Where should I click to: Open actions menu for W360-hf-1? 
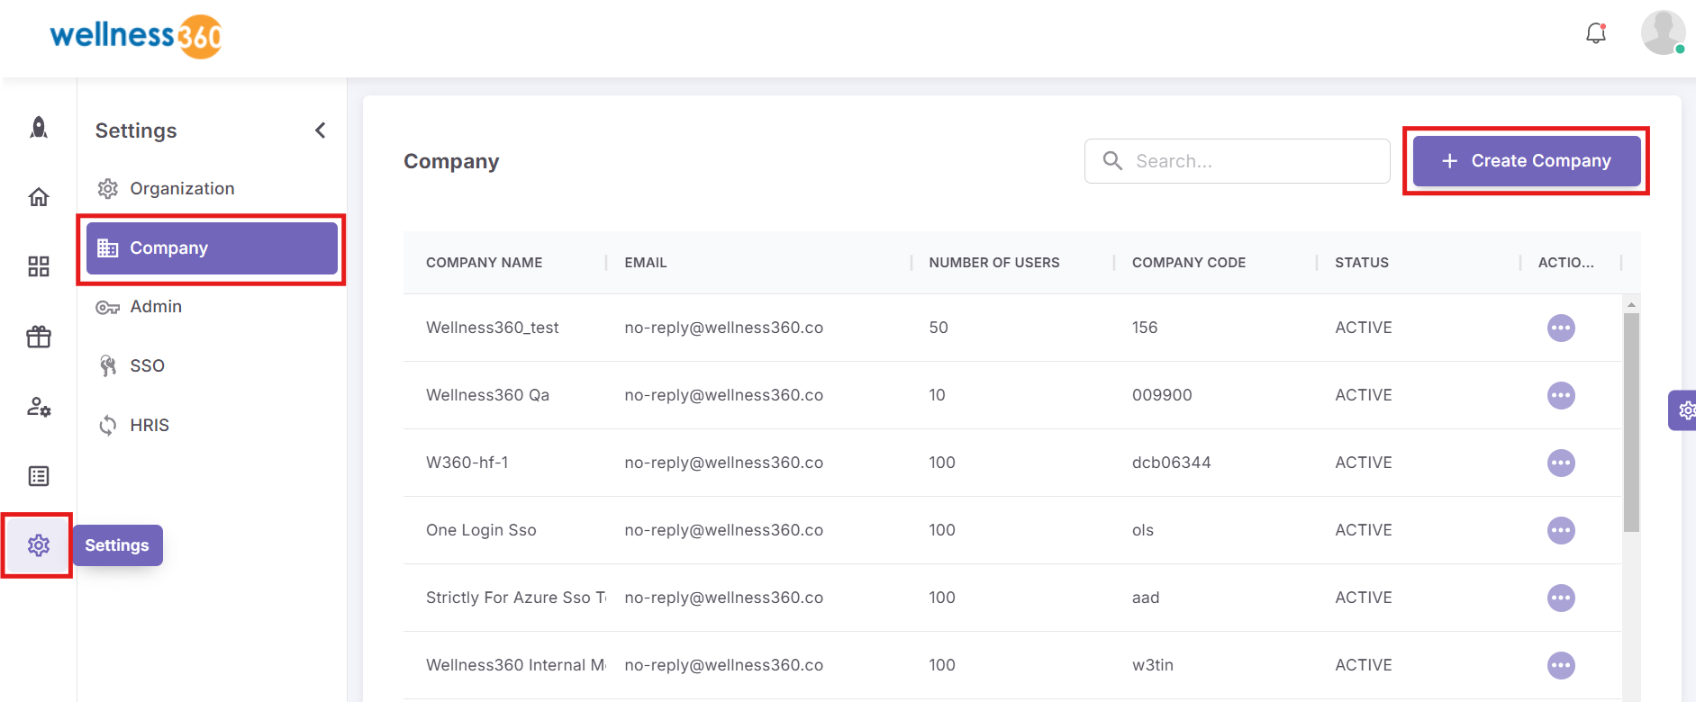coord(1561,463)
